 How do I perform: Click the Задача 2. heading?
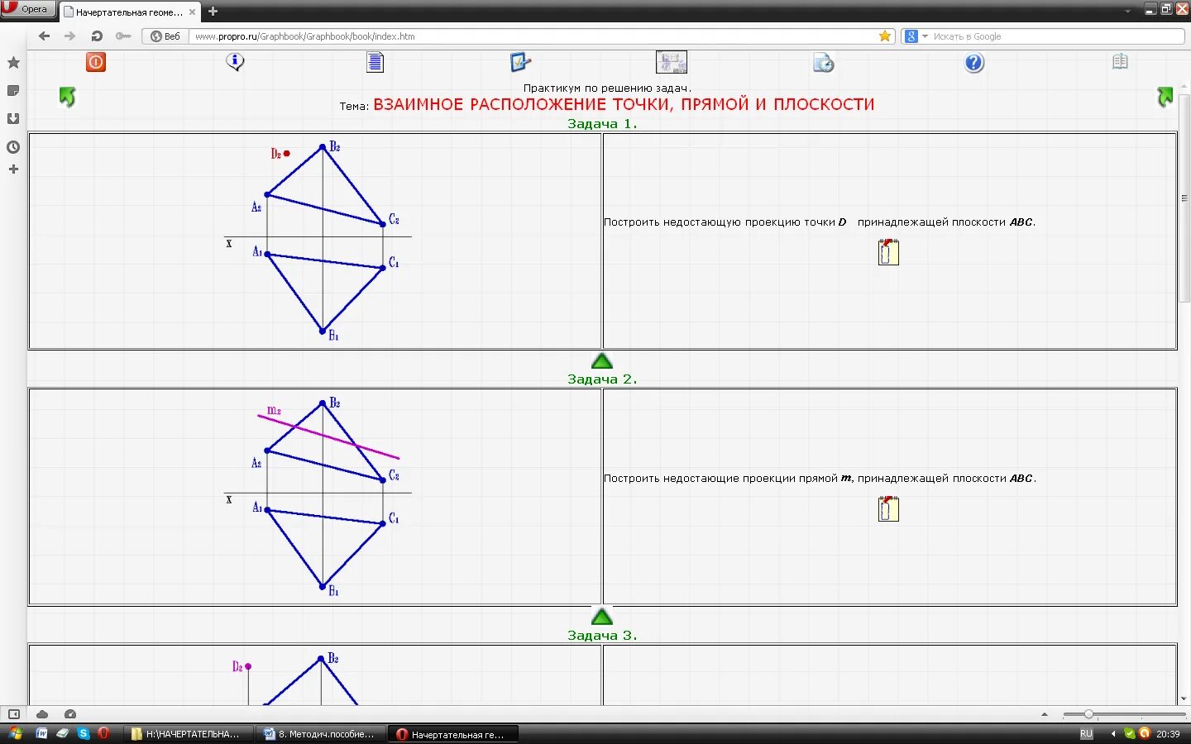pyautogui.click(x=602, y=379)
